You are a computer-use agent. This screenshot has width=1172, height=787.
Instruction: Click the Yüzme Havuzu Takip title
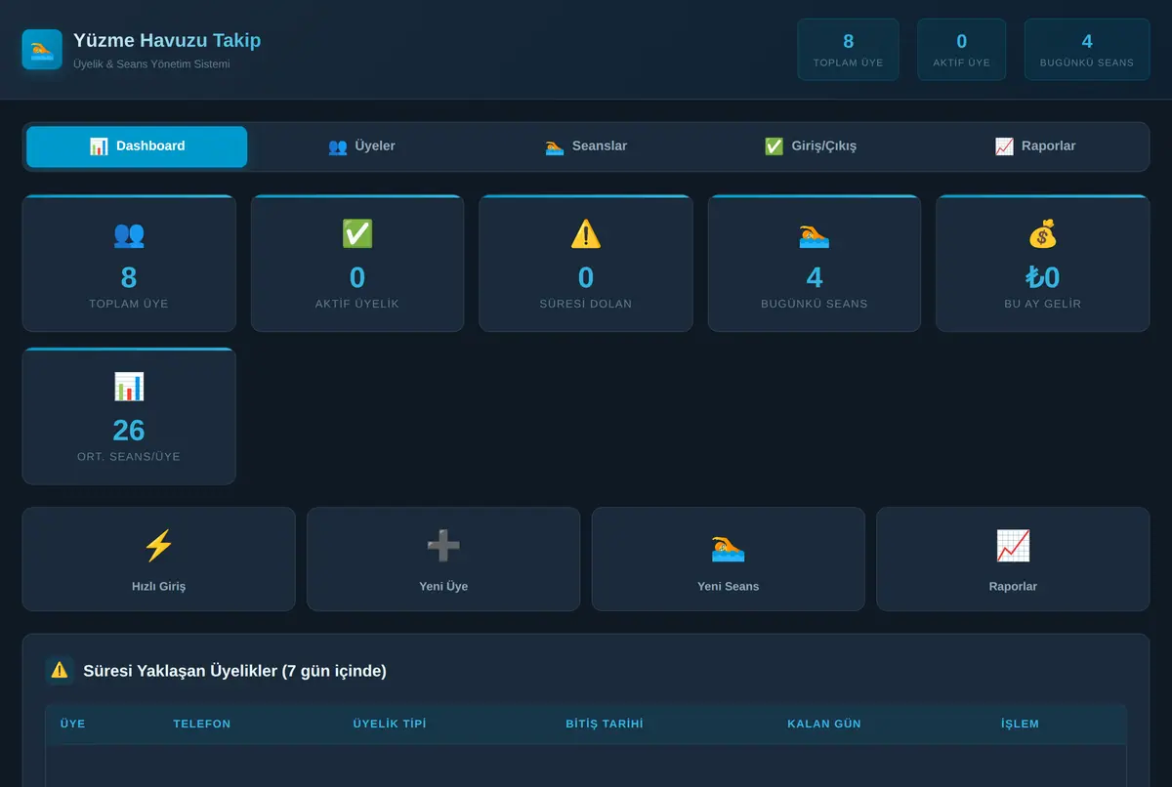pyautogui.click(x=167, y=41)
